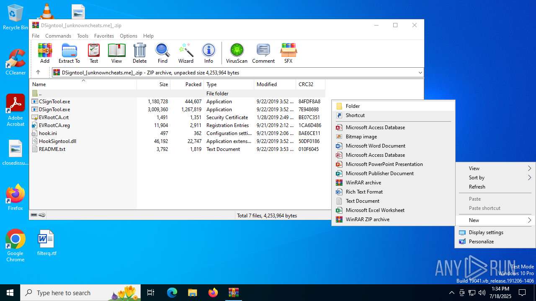Click WinRAR icon in taskbar
The width and height of the screenshot is (536, 301).
coord(233,293)
